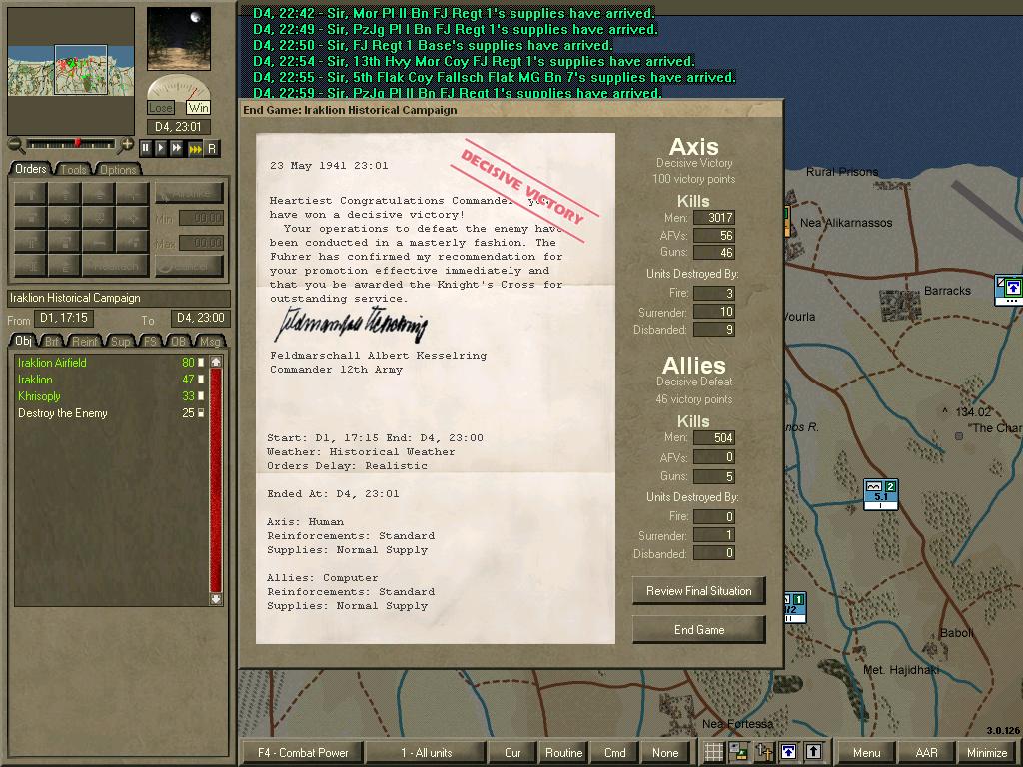Image resolution: width=1023 pixels, height=767 pixels.
Task: Select the Destroy the Enemy objective row
Action: pos(110,412)
